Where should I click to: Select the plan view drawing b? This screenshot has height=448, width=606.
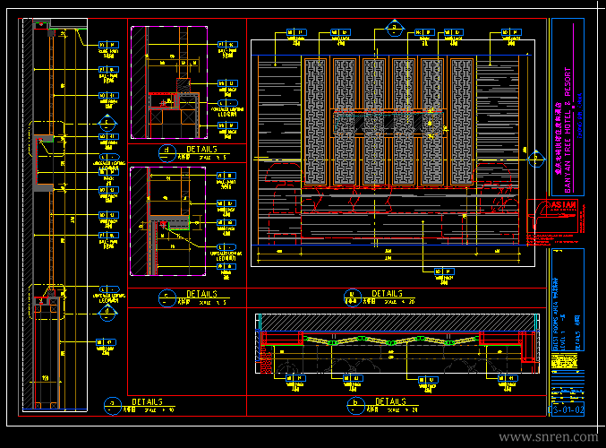point(397,343)
